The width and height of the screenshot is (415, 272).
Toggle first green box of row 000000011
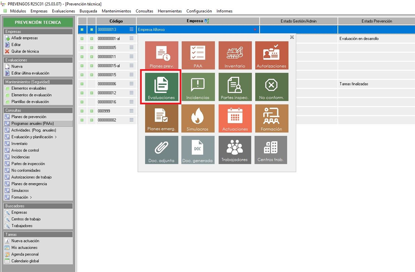pos(82,57)
